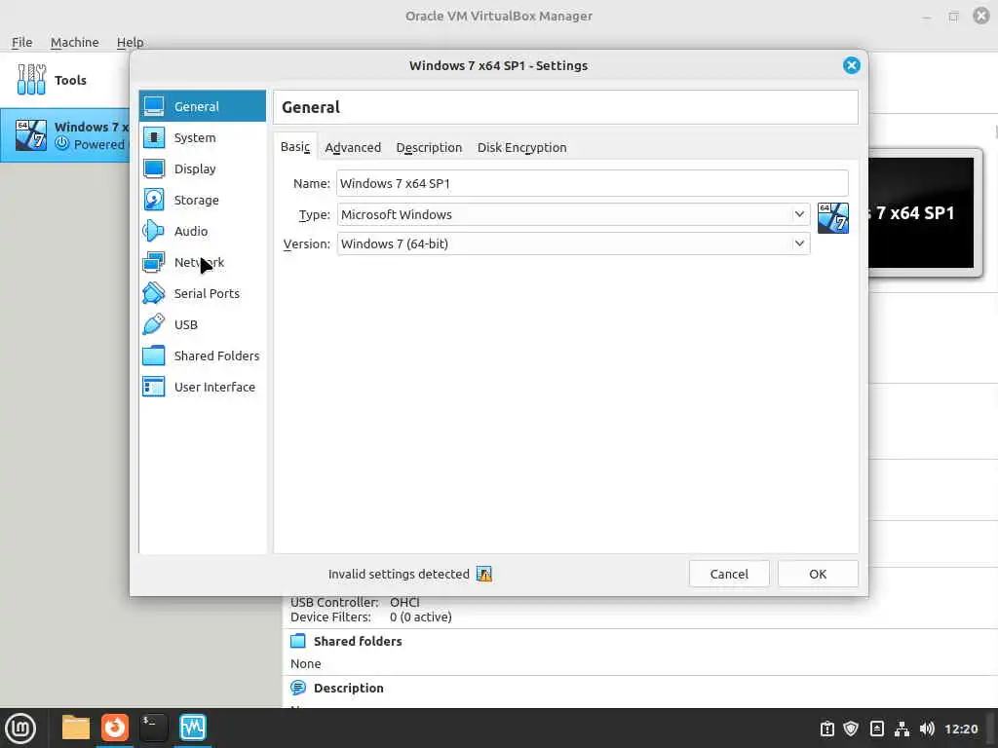
Task: Open Serial Ports via plug icon
Action: [153, 293]
